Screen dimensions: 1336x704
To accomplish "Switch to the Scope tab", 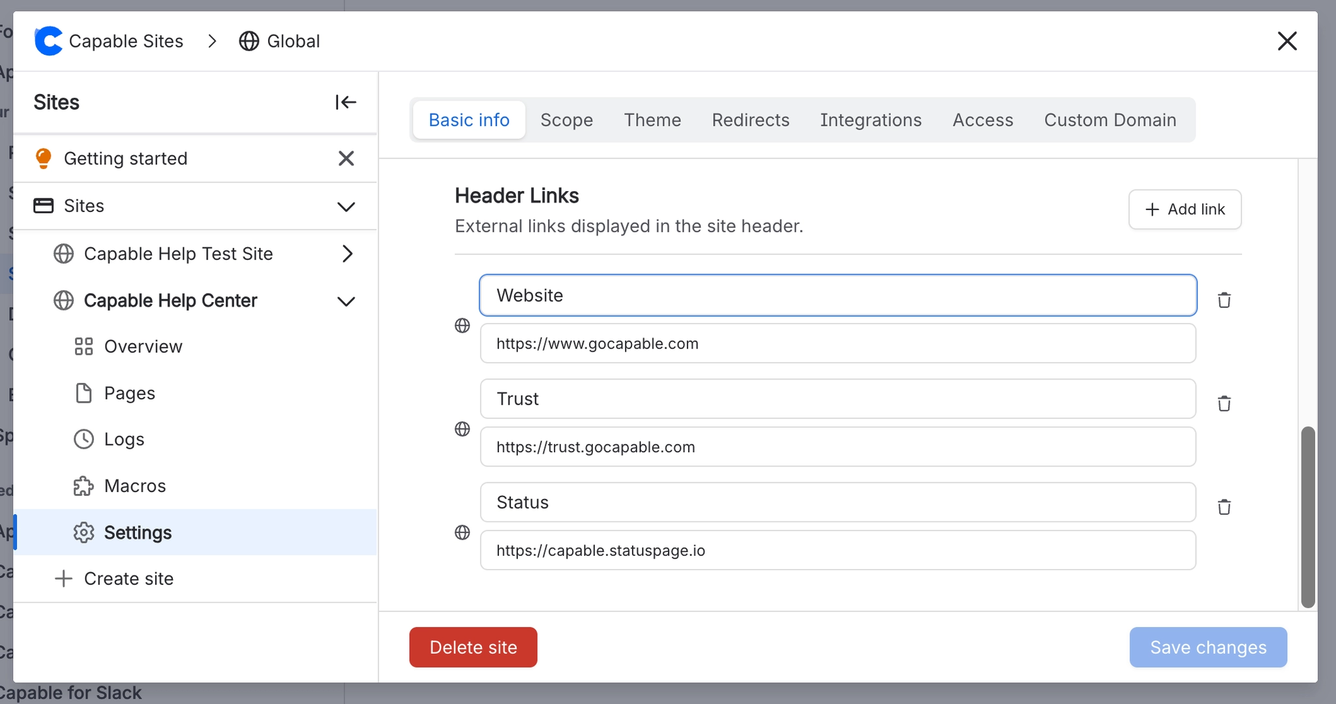I will tap(566, 120).
